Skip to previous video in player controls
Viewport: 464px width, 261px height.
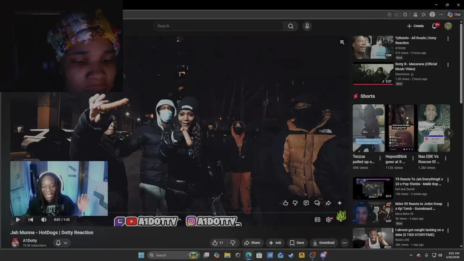tap(31, 220)
